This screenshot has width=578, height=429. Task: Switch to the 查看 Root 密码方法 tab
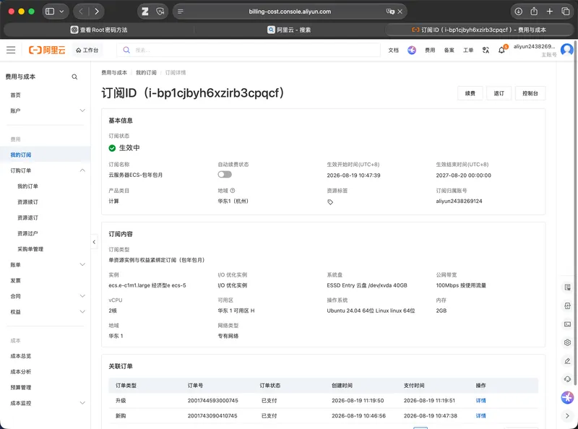point(99,30)
